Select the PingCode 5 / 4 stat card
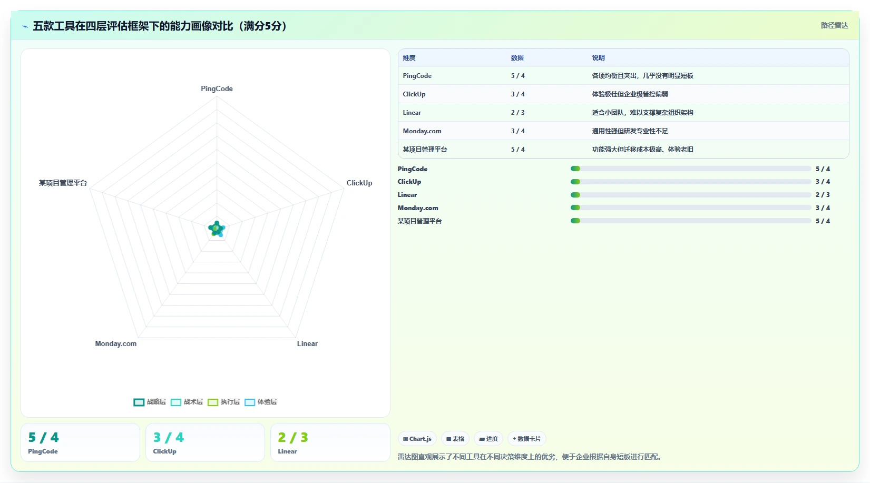870x483 pixels. tap(80, 442)
